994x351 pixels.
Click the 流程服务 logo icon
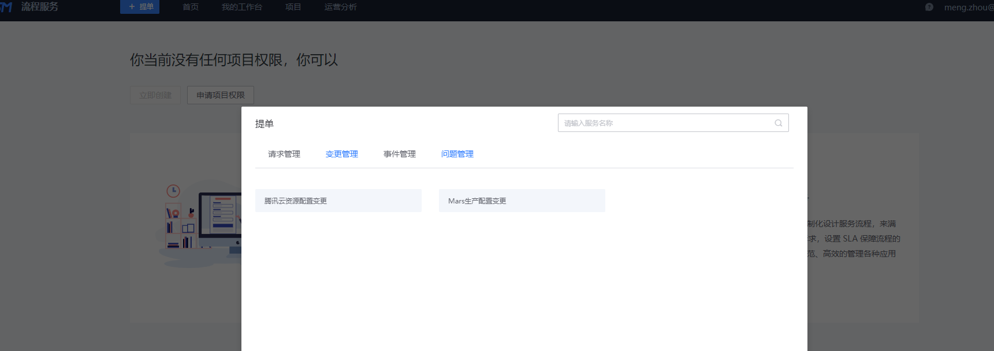[6, 7]
